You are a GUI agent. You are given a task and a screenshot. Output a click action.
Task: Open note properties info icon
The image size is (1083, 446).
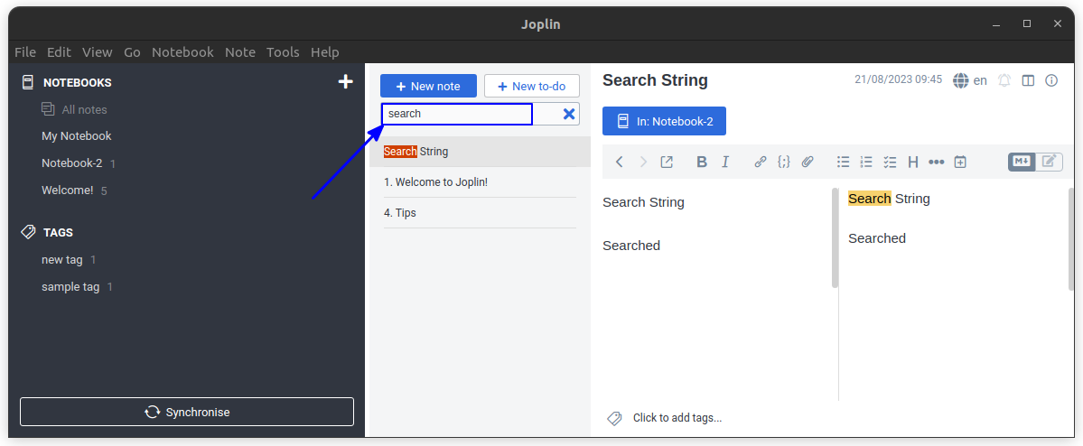(1051, 80)
